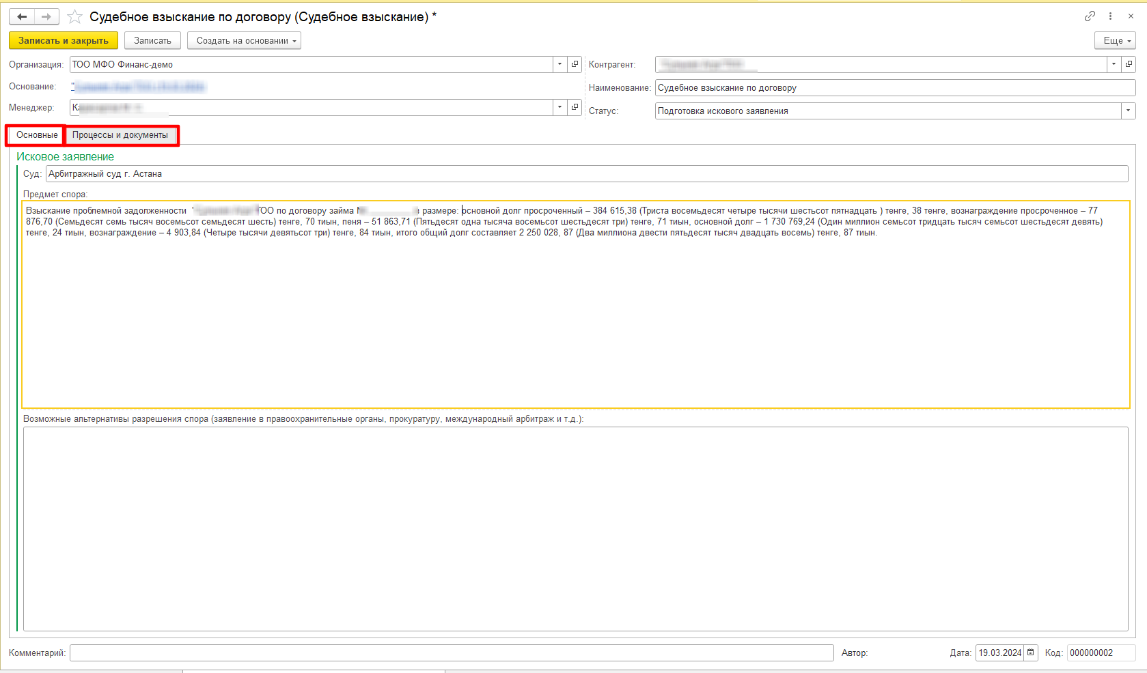The height and width of the screenshot is (673, 1147).
Task: Open the Контрагент record with the open icon
Action: [1129, 64]
